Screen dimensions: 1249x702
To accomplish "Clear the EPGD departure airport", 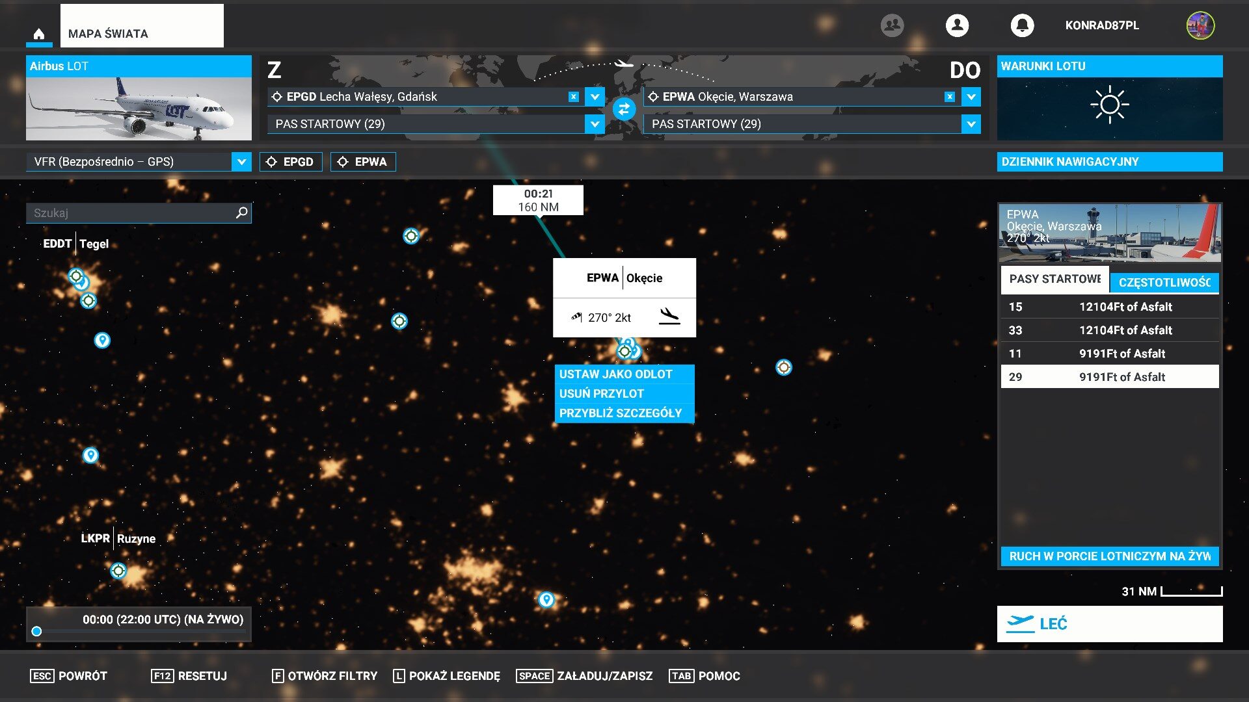I will [x=573, y=97].
